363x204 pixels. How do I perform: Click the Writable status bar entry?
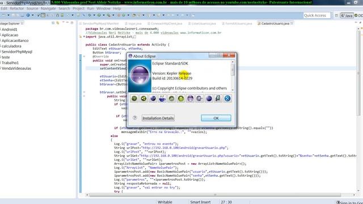coord(165,202)
